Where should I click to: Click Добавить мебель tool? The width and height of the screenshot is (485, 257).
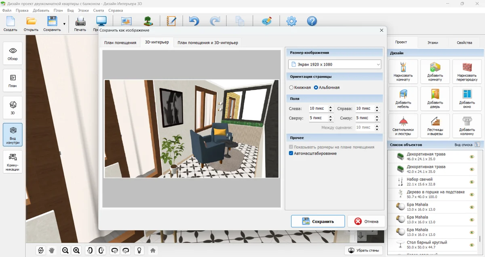[x=403, y=98]
